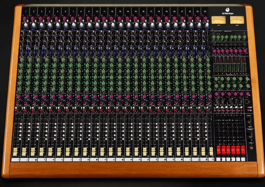Select the channel 6 cream fader cap
The image size is (265, 187).
coord(59,152)
